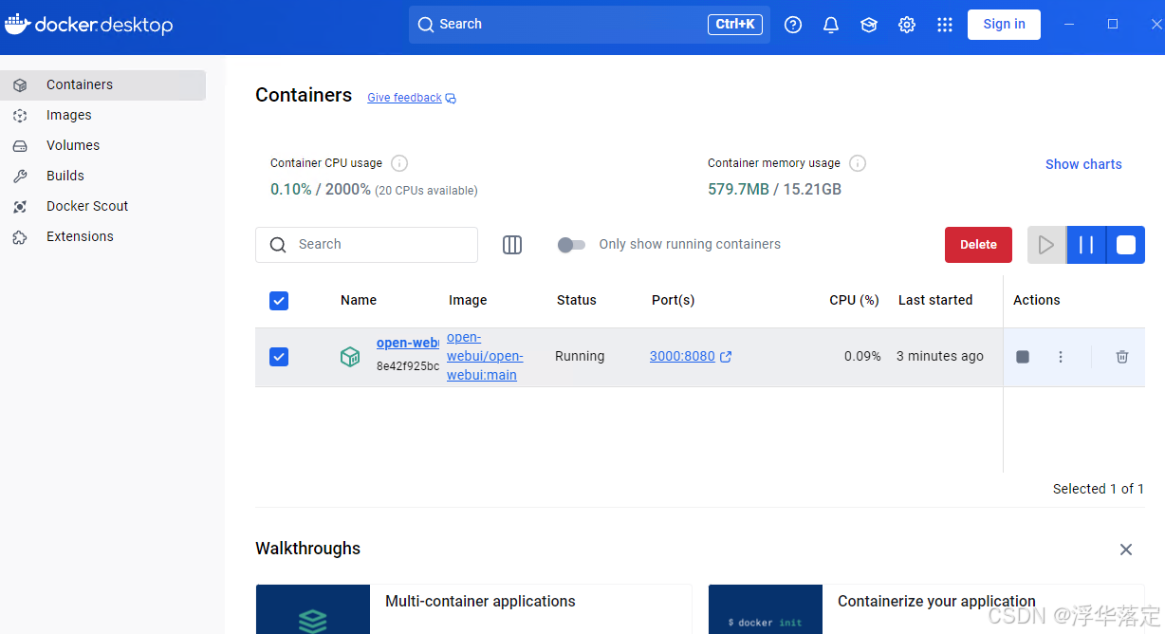Screen dimensions: 1165x634
Task: Open the three-dot menu for open-webui row
Action: coord(1061,357)
